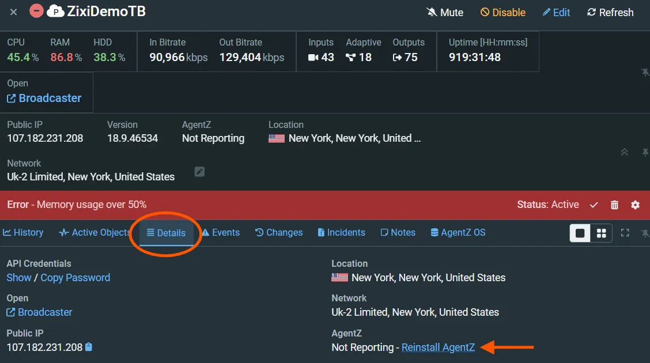
Task: Open the Notes tab
Action: [398, 232]
